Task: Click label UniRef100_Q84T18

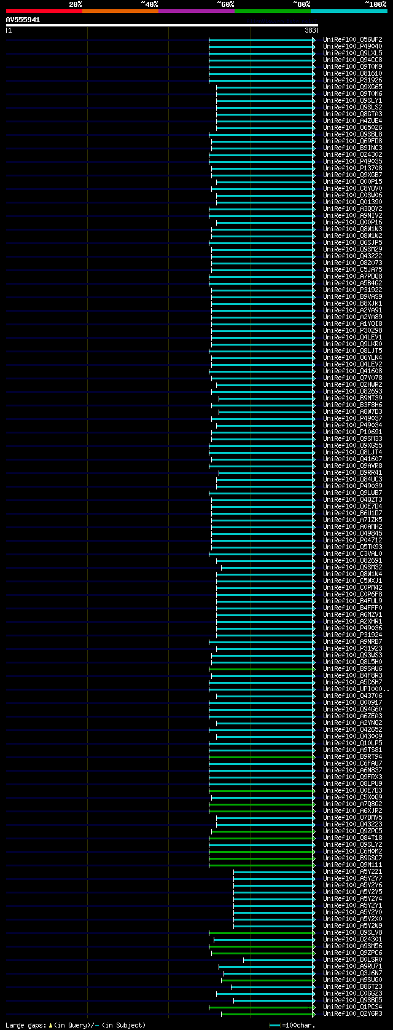Action: (352, 838)
